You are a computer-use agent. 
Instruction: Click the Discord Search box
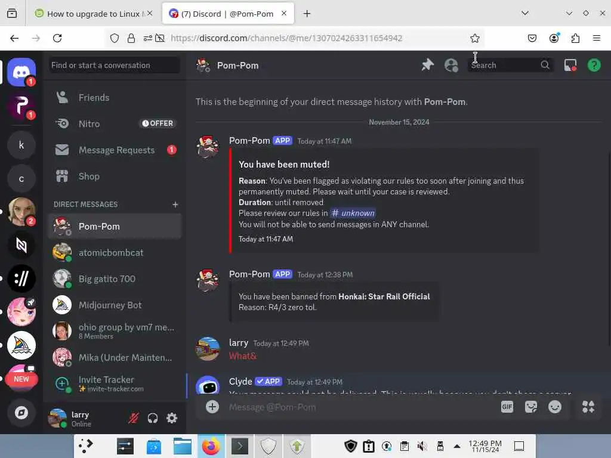pos(510,65)
